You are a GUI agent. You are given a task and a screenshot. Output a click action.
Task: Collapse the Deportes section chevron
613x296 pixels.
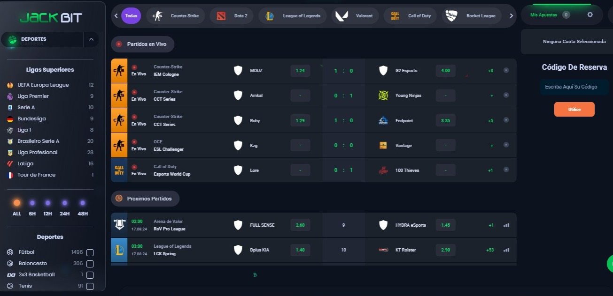(91, 39)
